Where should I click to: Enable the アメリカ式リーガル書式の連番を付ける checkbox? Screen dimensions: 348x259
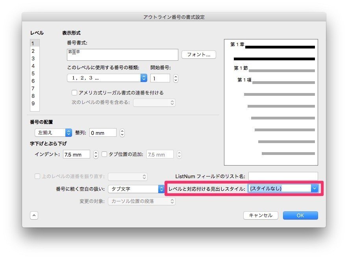[74, 92]
